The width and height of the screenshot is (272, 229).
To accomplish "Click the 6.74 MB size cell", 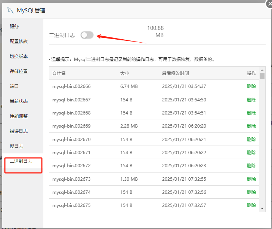I will [129, 86].
